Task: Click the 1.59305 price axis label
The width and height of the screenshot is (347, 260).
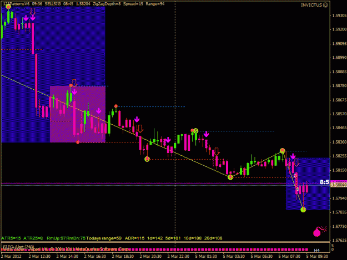Action: tap(339, 16)
